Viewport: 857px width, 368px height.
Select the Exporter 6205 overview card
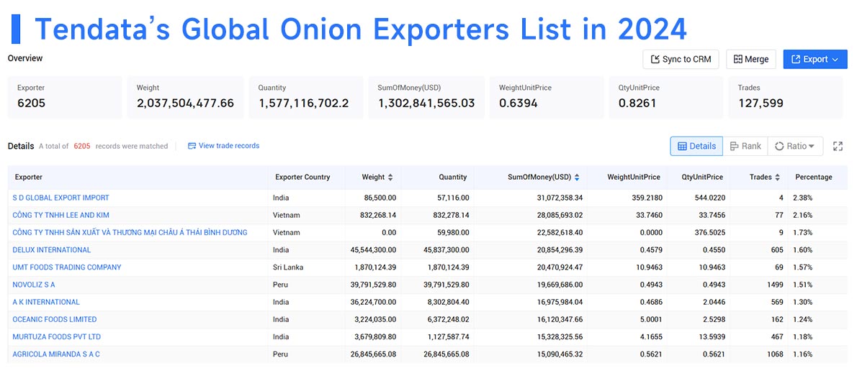coord(65,97)
